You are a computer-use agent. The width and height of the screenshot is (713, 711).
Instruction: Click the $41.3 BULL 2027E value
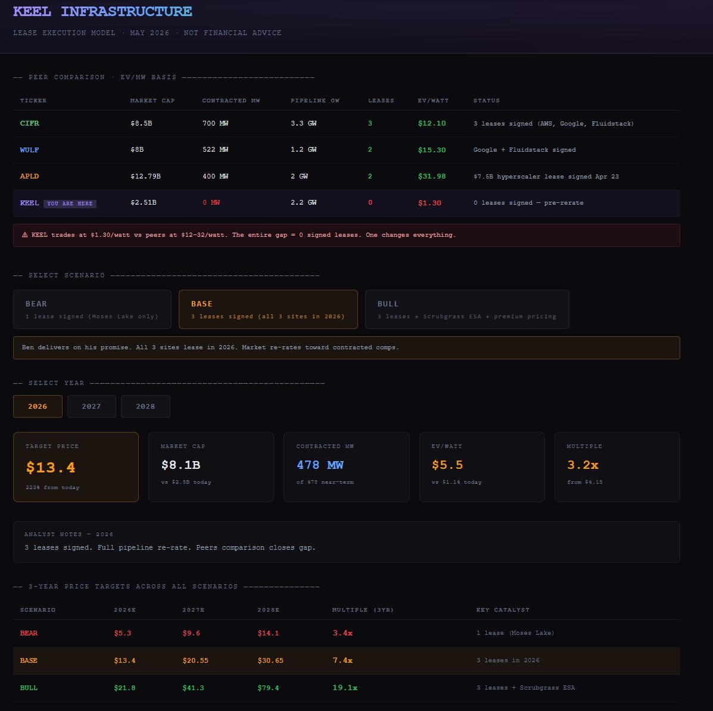[x=193, y=688]
